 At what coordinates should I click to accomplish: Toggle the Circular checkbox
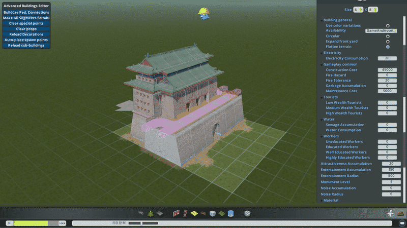click(388, 36)
